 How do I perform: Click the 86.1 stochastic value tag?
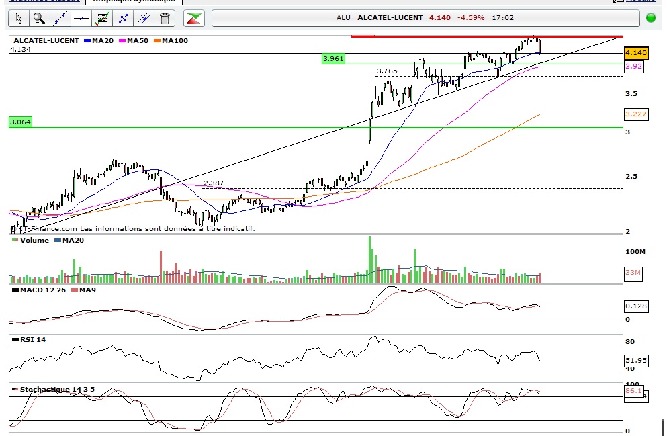click(633, 391)
